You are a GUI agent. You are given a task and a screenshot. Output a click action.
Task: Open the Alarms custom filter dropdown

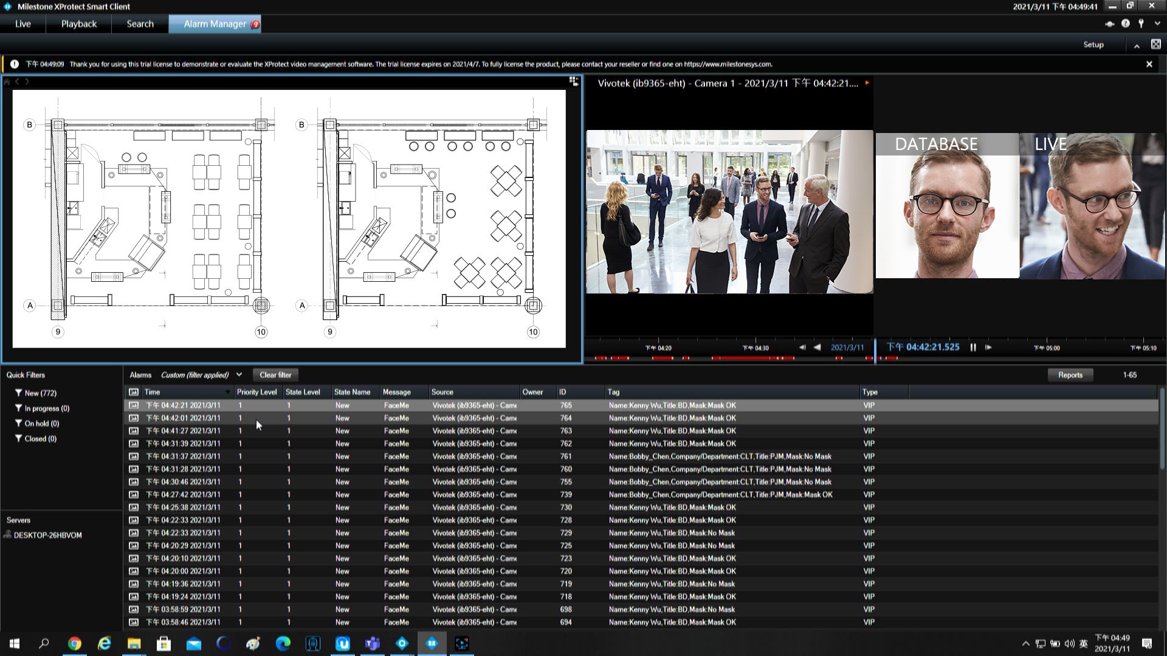(239, 375)
